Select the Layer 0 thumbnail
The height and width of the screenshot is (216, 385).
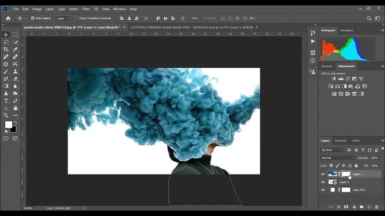(x=333, y=182)
